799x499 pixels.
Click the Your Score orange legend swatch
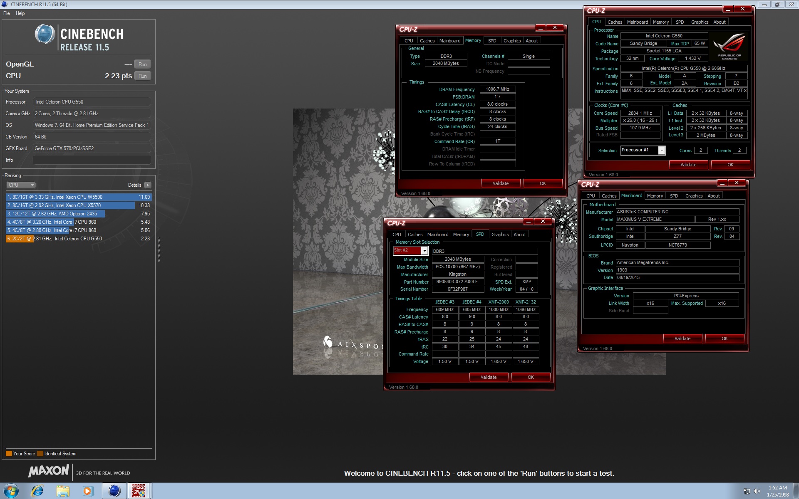pos(9,454)
